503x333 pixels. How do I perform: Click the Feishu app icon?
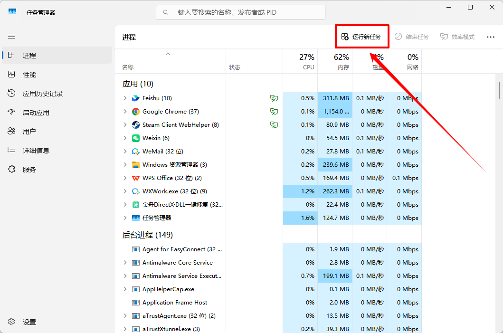[x=136, y=98]
